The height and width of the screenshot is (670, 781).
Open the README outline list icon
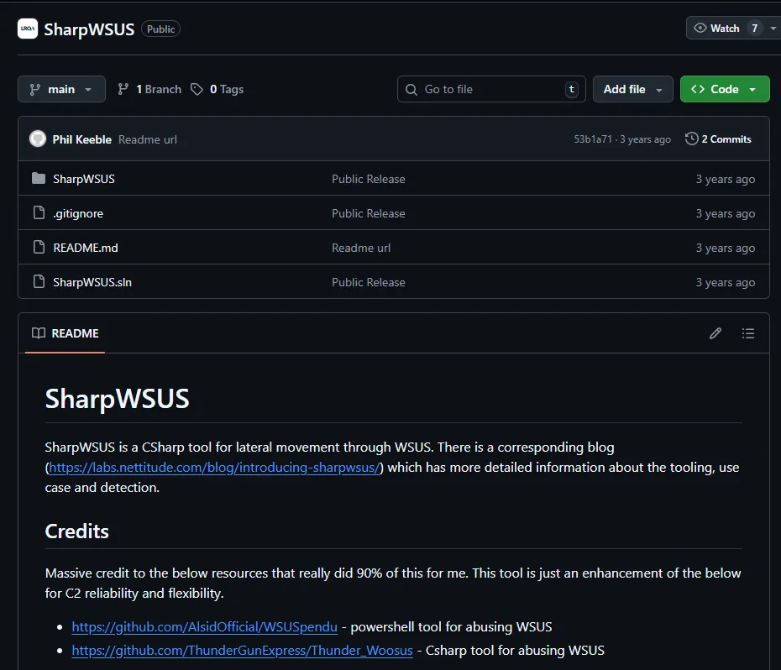(x=748, y=333)
